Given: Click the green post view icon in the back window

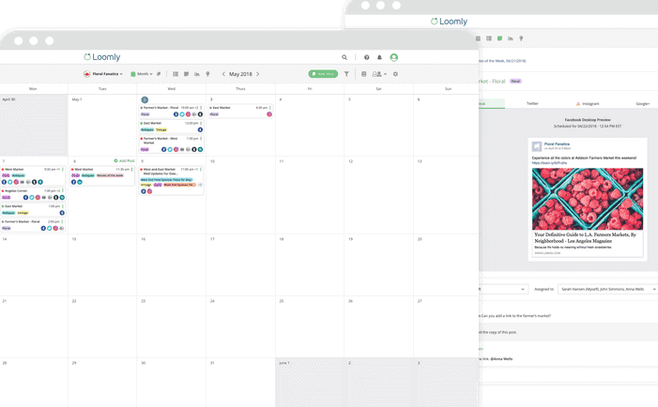Looking at the screenshot, I should 499,38.
